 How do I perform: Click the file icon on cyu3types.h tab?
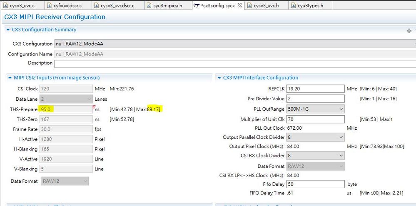tap(294, 5)
